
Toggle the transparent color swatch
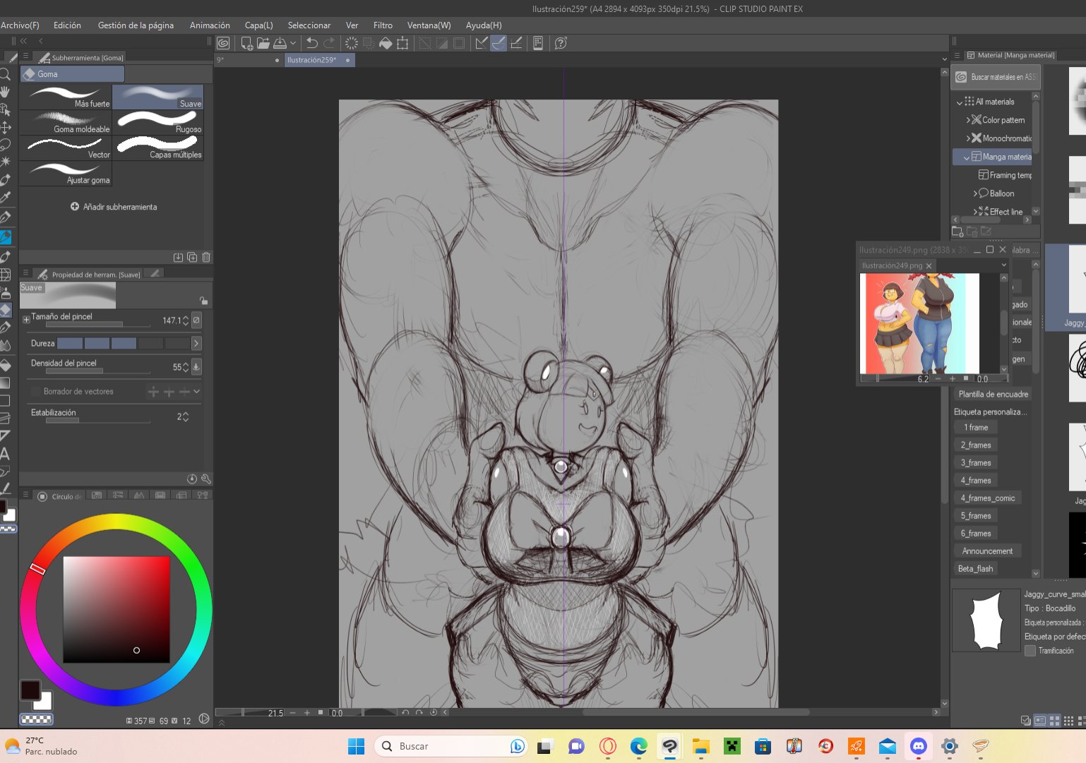click(x=36, y=719)
